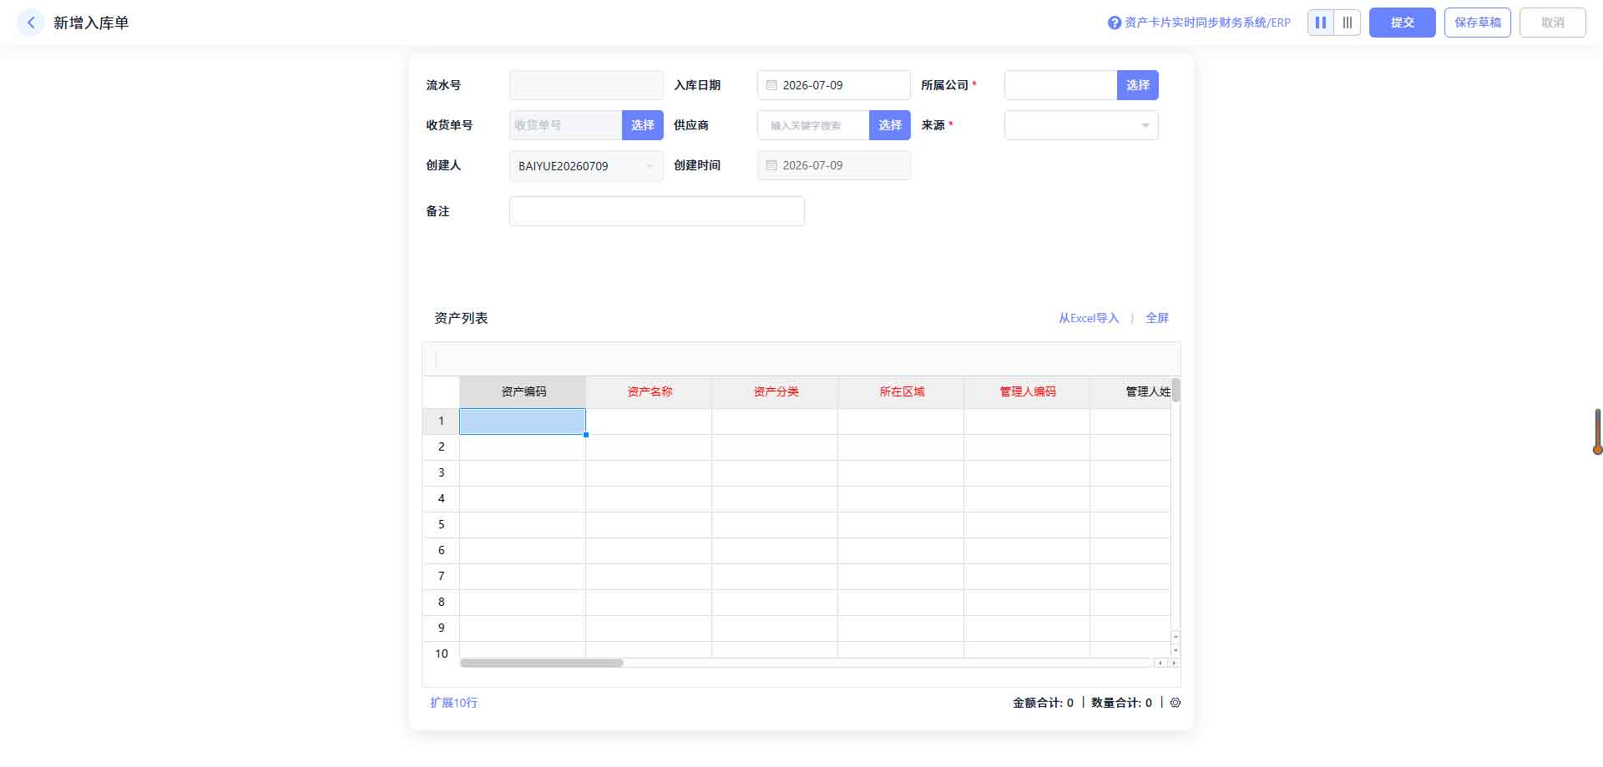Image resolution: width=1603 pixels, height=767 pixels.
Task: Select the row 5 header
Action: [441, 525]
